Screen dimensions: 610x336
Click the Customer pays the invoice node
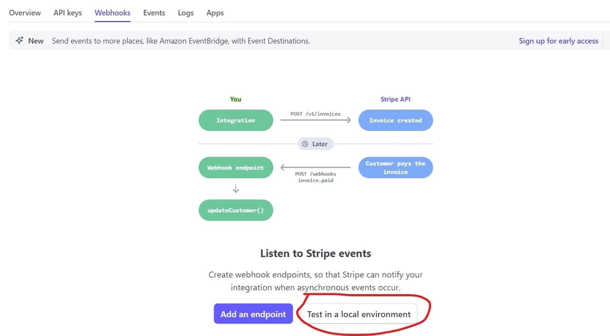395,168
